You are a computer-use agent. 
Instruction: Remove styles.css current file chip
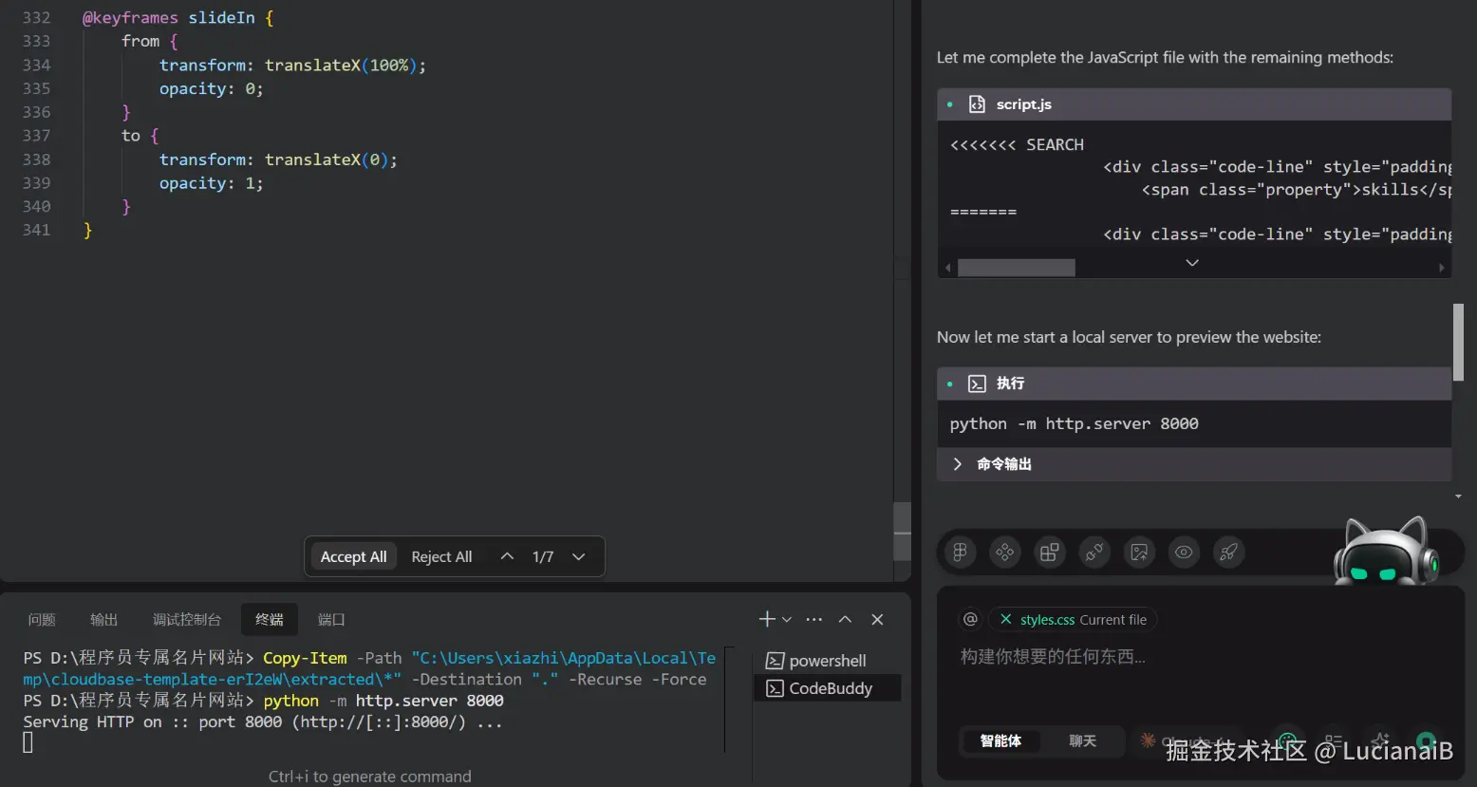(1005, 619)
